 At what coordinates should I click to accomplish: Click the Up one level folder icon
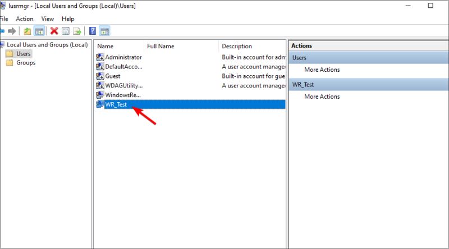click(x=27, y=31)
